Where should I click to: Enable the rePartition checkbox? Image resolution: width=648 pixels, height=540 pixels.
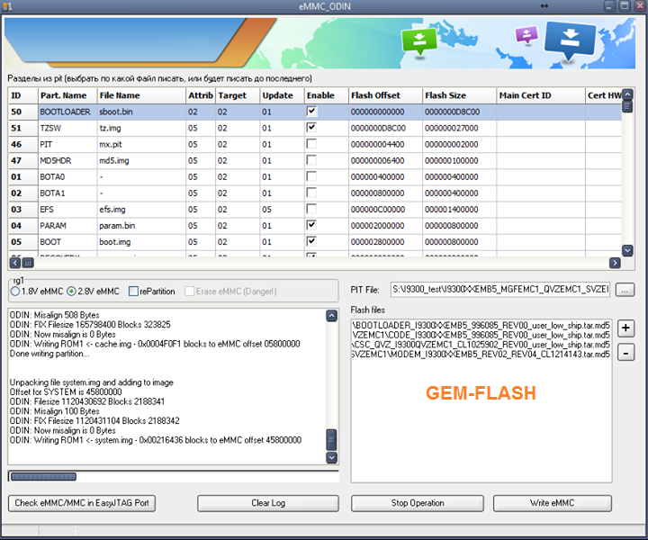click(x=133, y=292)
